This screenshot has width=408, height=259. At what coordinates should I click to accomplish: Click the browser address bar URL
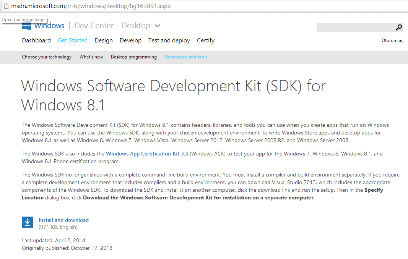[x=91, y=6]
